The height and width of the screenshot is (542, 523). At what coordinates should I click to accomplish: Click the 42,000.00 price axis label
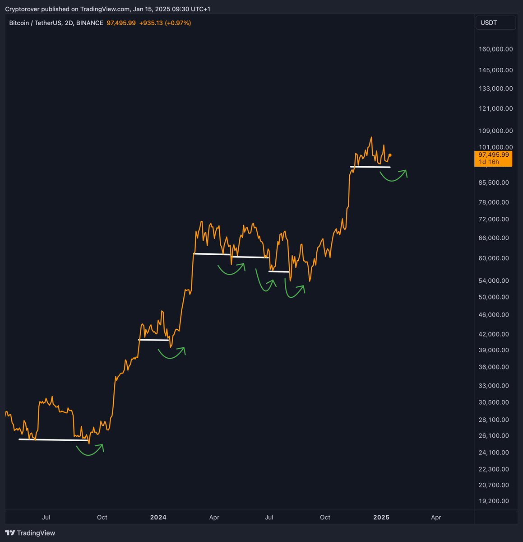[x=494, y=334]
